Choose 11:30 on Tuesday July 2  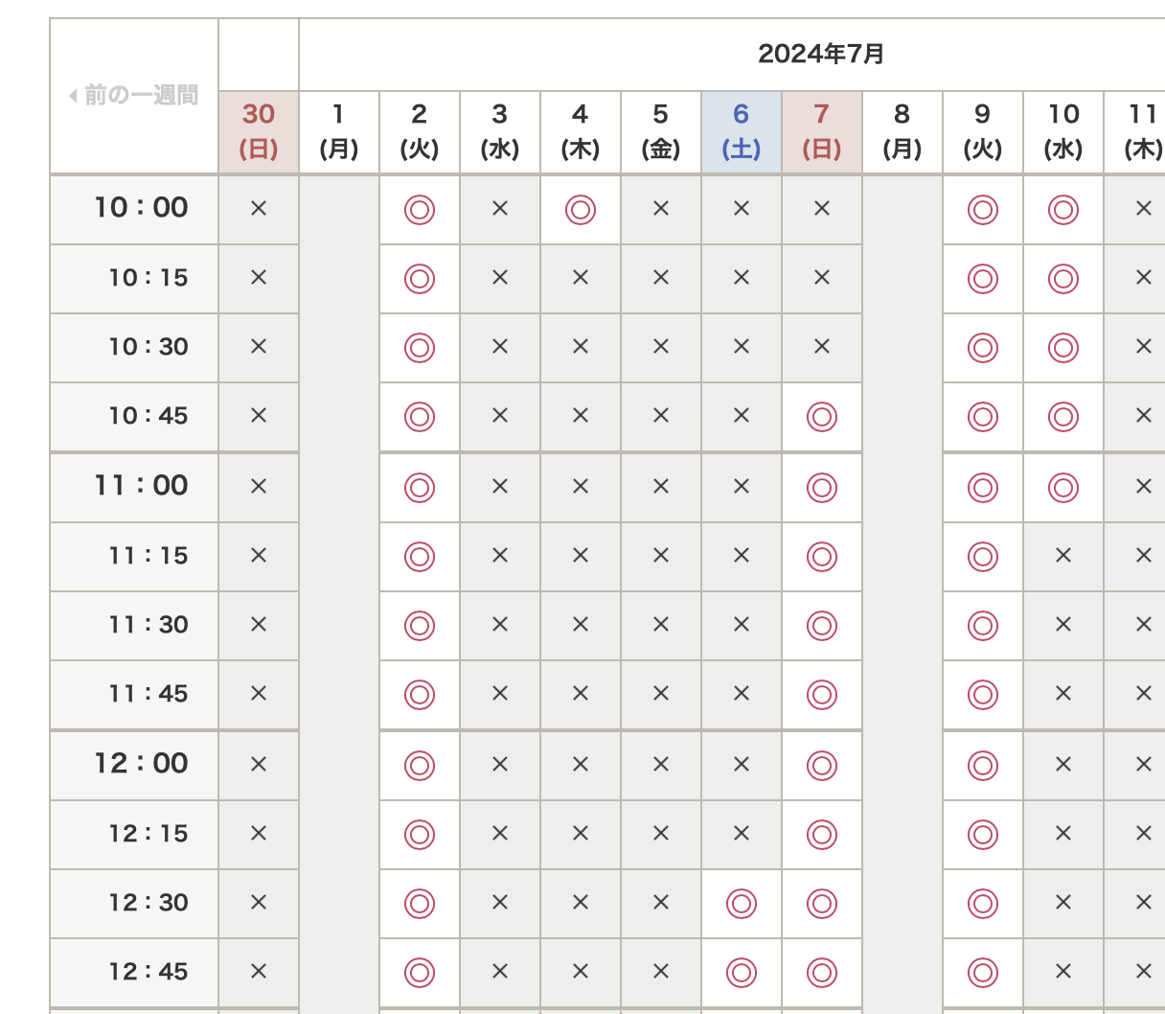coord(420,625)
